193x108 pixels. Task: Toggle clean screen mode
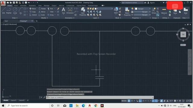coord(187,101)
